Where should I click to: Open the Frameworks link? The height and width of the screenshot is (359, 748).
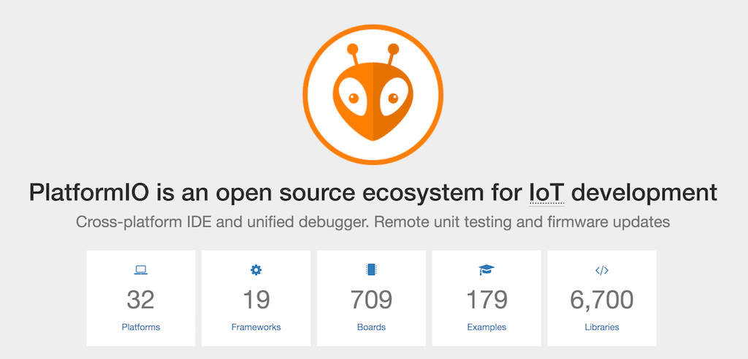pyautogui.click(x=256, y=327)
